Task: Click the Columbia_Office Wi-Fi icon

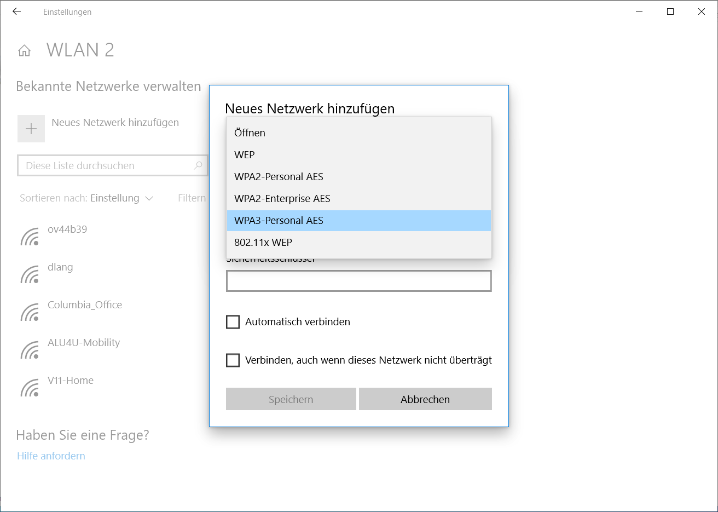Action: (30, 312)
